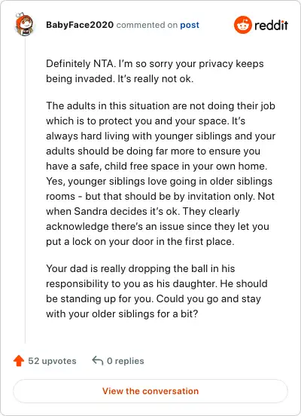The height and width of the screenshot is (416, 301).
Task: Open the Reddit Snoo logo icon
Action: tap(243, 25)
